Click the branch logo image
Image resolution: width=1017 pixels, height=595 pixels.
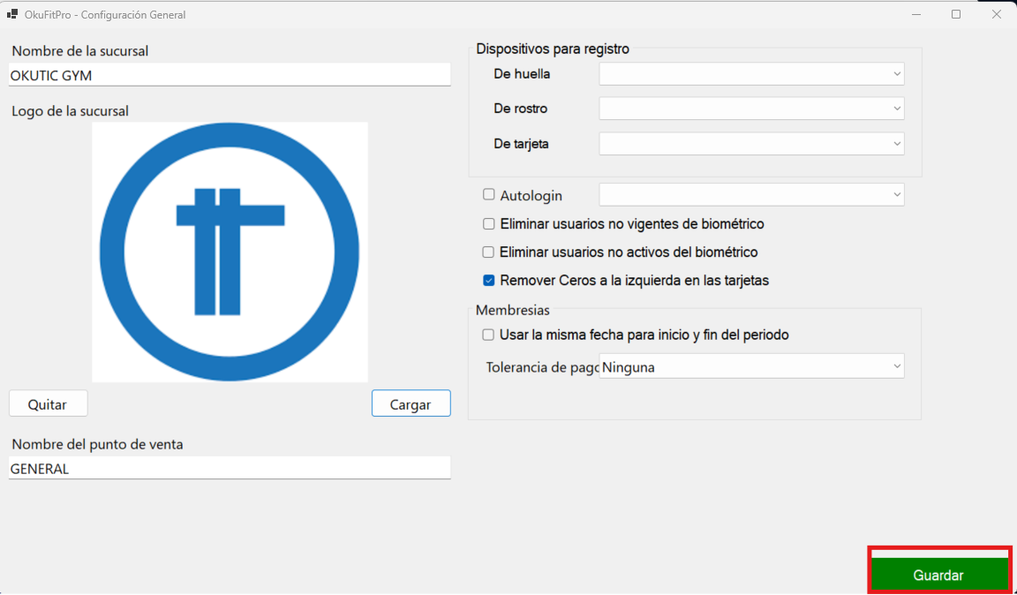[230, 252]
